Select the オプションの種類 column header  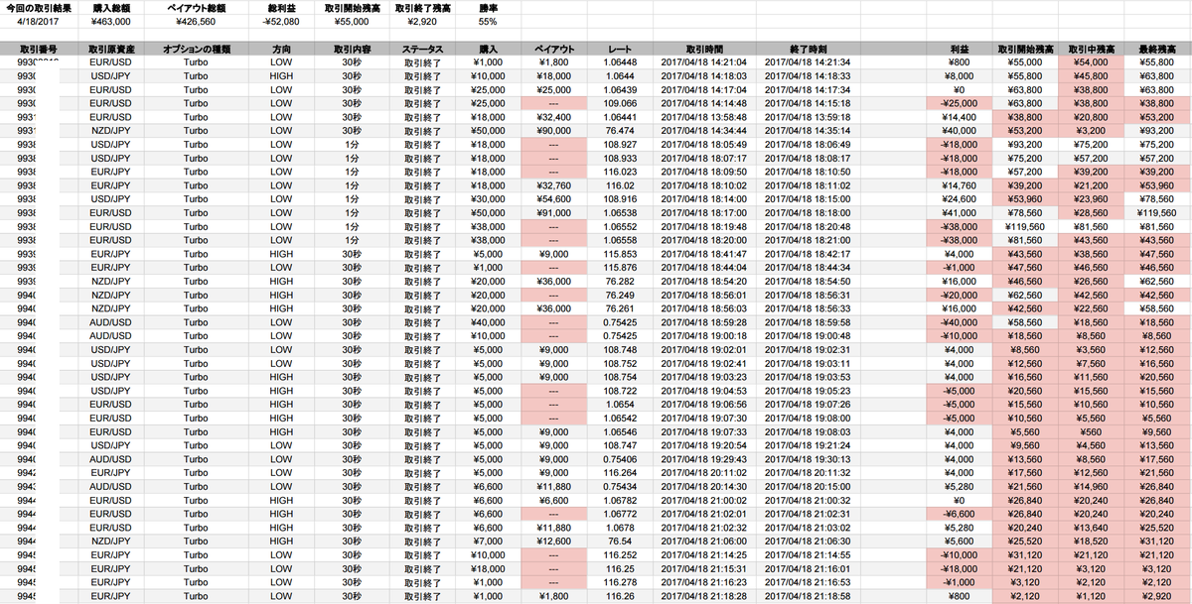[196, 49]
